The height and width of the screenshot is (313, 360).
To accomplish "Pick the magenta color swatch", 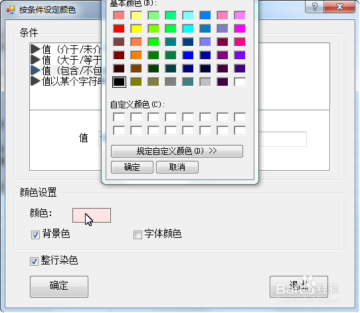I will pyautogui.click(x=240, y=29).
